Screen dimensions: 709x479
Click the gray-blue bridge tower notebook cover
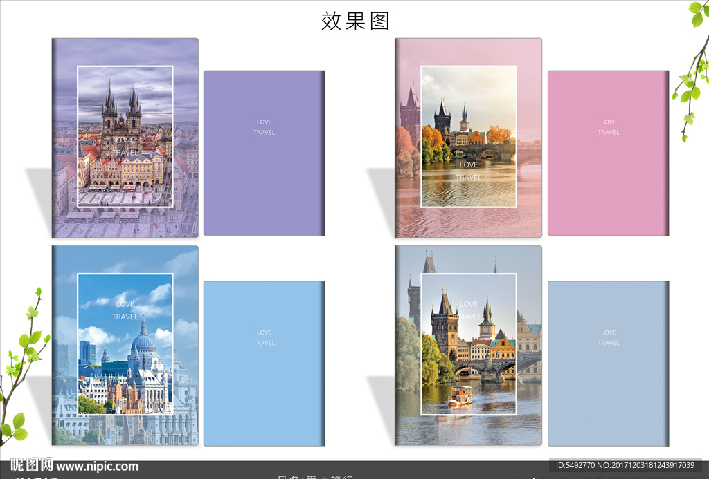pyautogui.click(x=469, y=346)
